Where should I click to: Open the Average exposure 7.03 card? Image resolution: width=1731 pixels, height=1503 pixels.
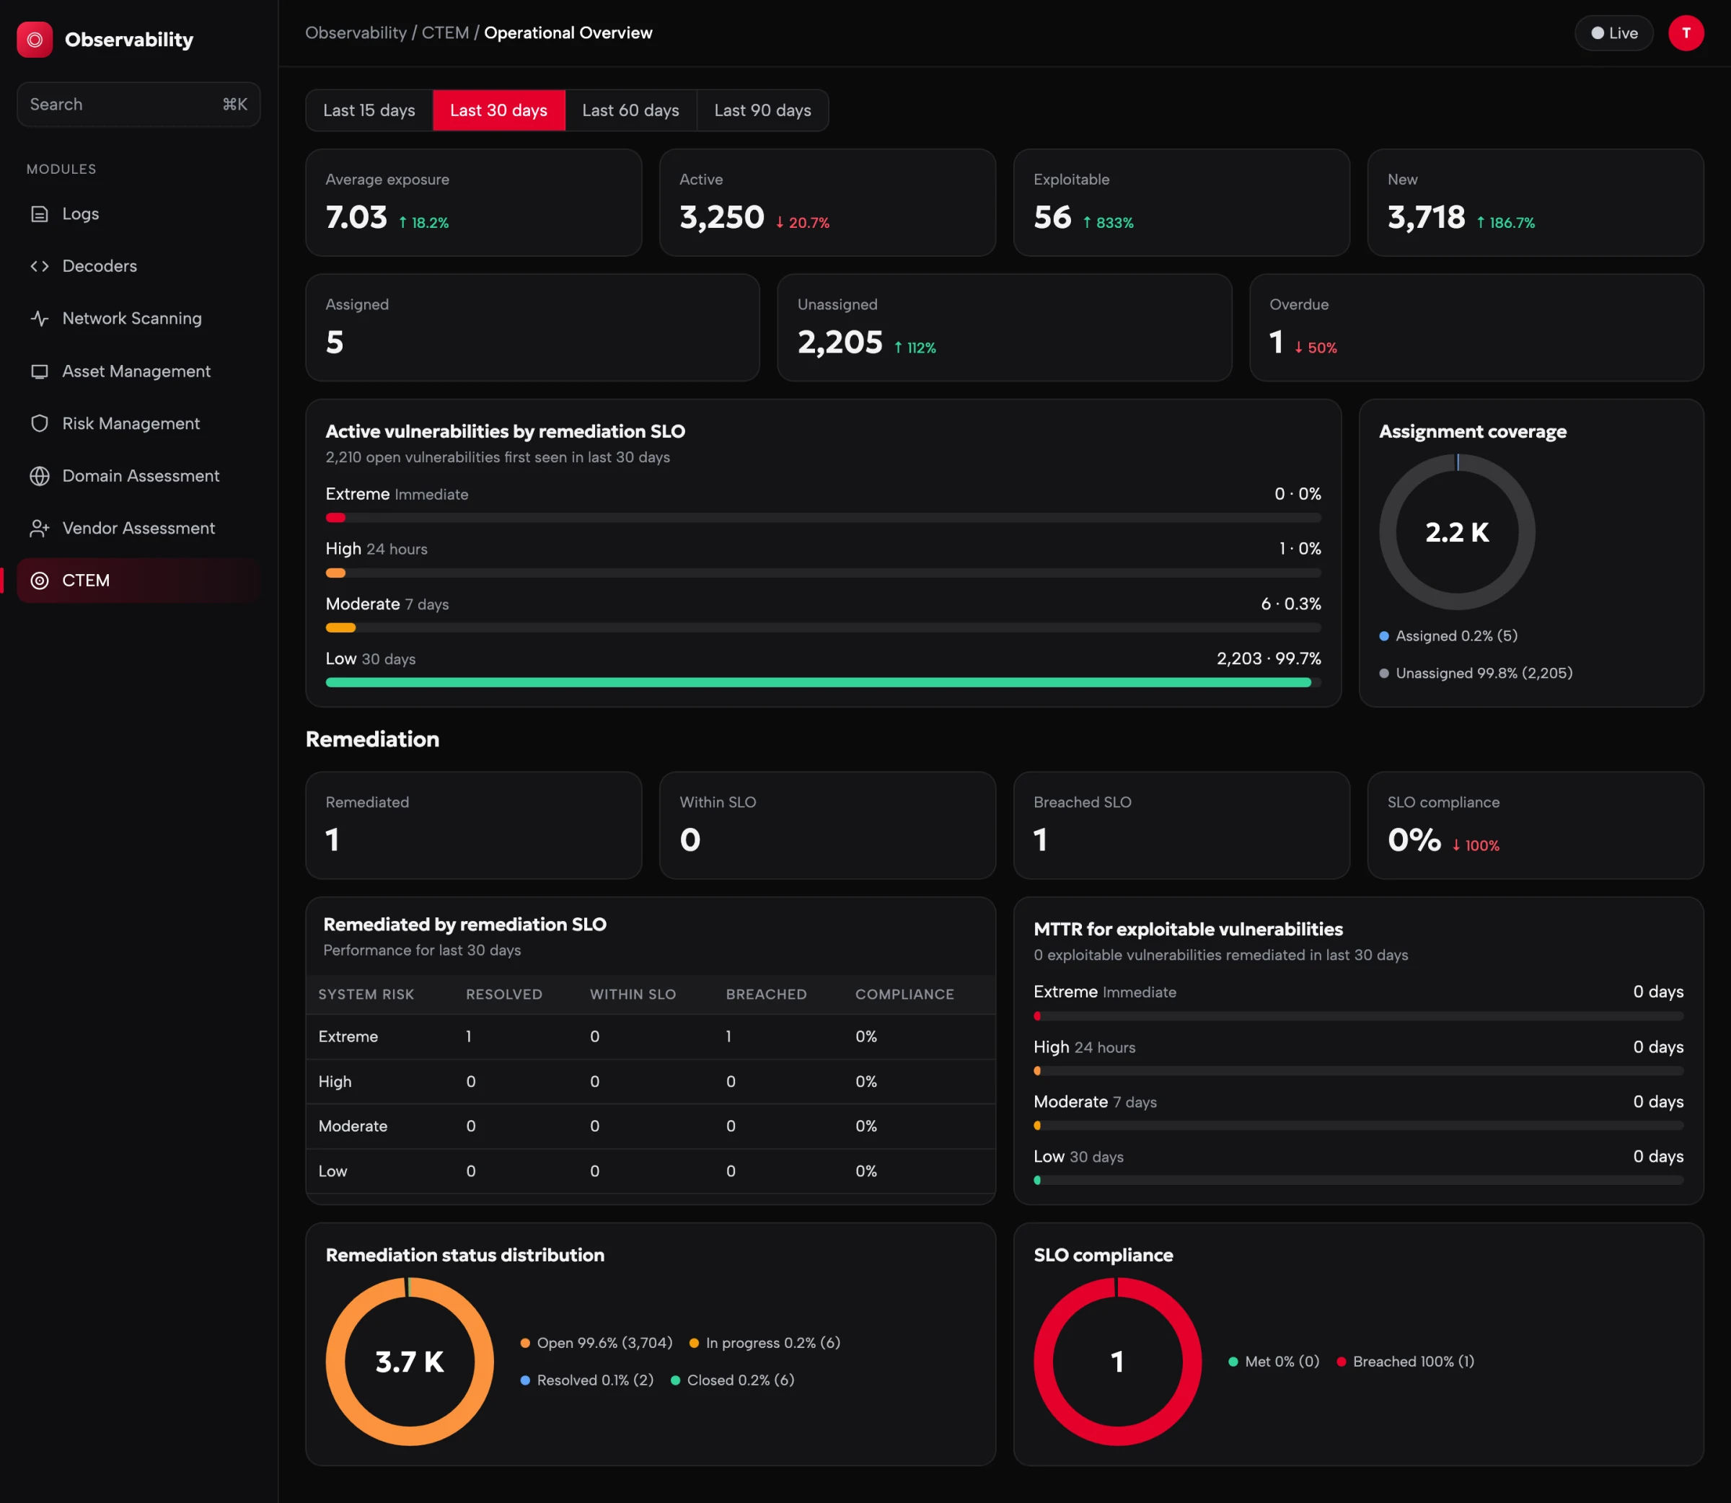point(474,203)
